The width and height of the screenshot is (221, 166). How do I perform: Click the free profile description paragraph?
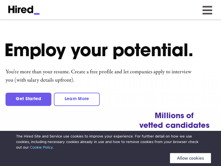coord(98,76)
